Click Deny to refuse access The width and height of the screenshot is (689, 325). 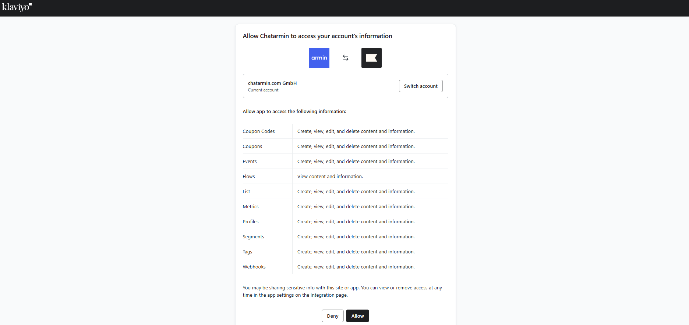(x=333, y=316)
